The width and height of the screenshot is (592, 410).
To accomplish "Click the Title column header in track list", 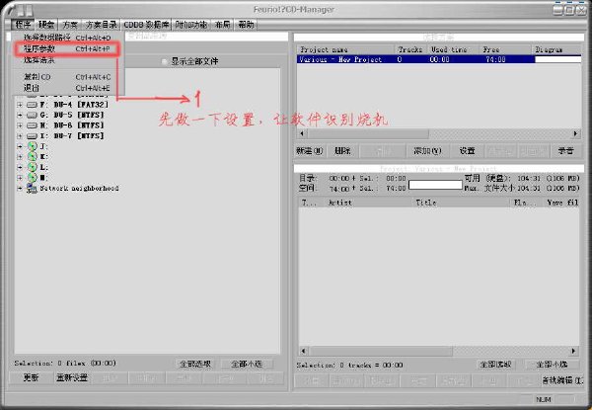I will [x=461, y=203].
